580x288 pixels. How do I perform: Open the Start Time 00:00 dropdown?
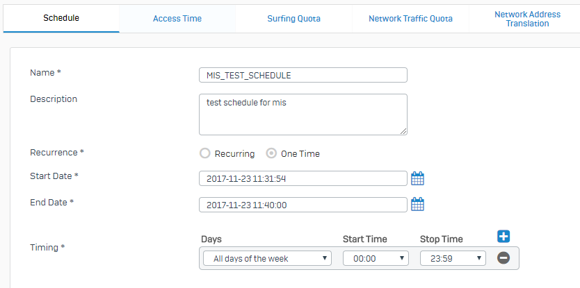click(x=376, y=258)
